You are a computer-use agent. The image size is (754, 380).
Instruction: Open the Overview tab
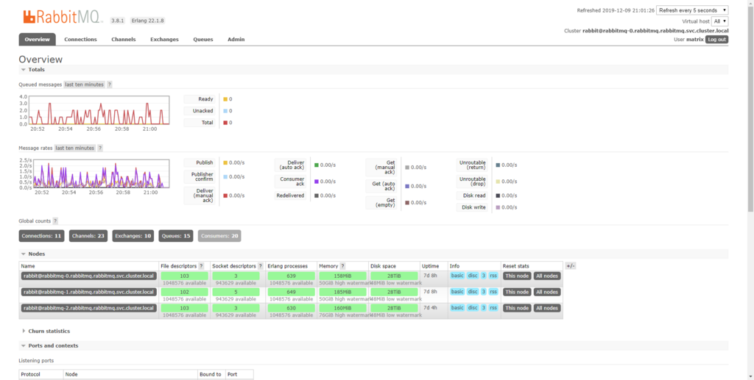pyautogui.click(x=37, y=40)
